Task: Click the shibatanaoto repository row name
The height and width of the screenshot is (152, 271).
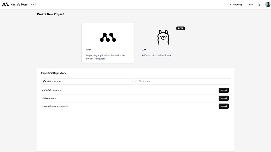Action: point(49,98)
